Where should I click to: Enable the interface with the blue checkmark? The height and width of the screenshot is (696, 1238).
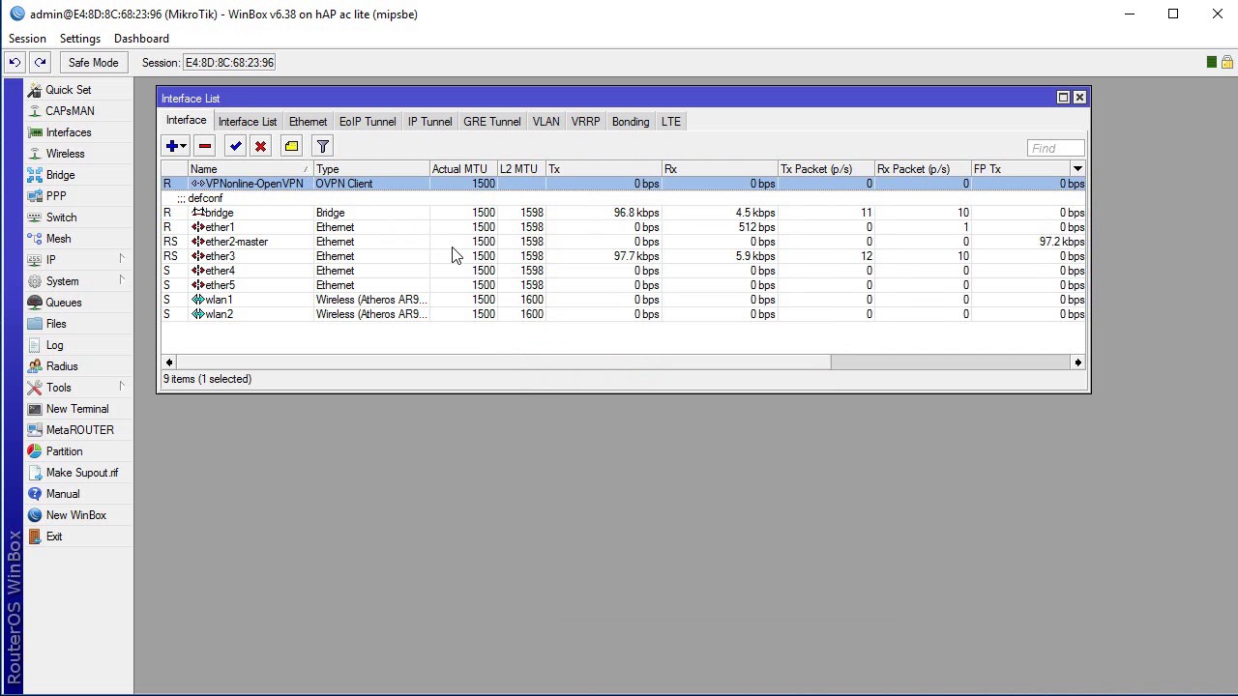click(x=235, y=146)
